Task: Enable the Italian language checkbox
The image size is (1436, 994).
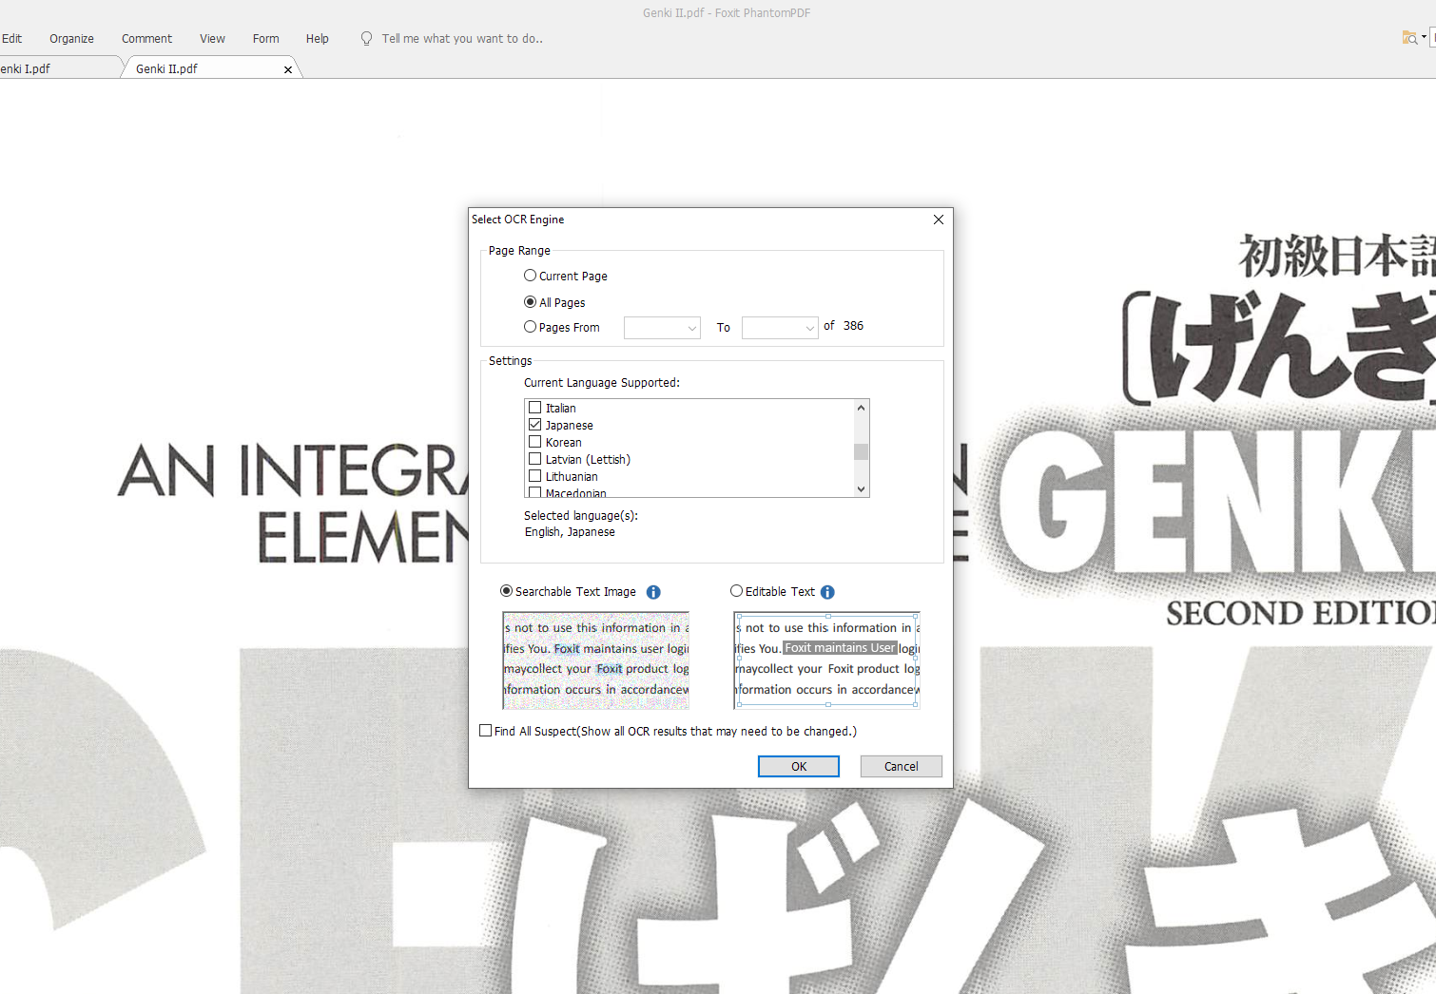Action: pos(535,408)
